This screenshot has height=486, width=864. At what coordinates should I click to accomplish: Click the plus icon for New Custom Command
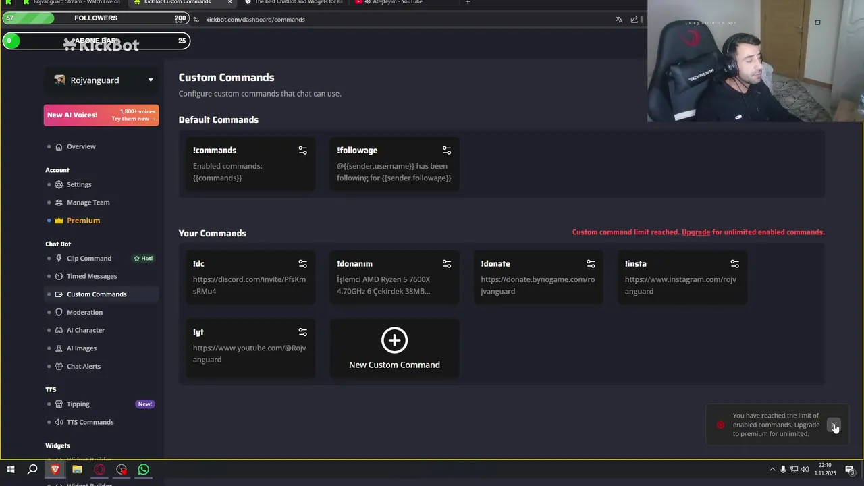(394, 340)
